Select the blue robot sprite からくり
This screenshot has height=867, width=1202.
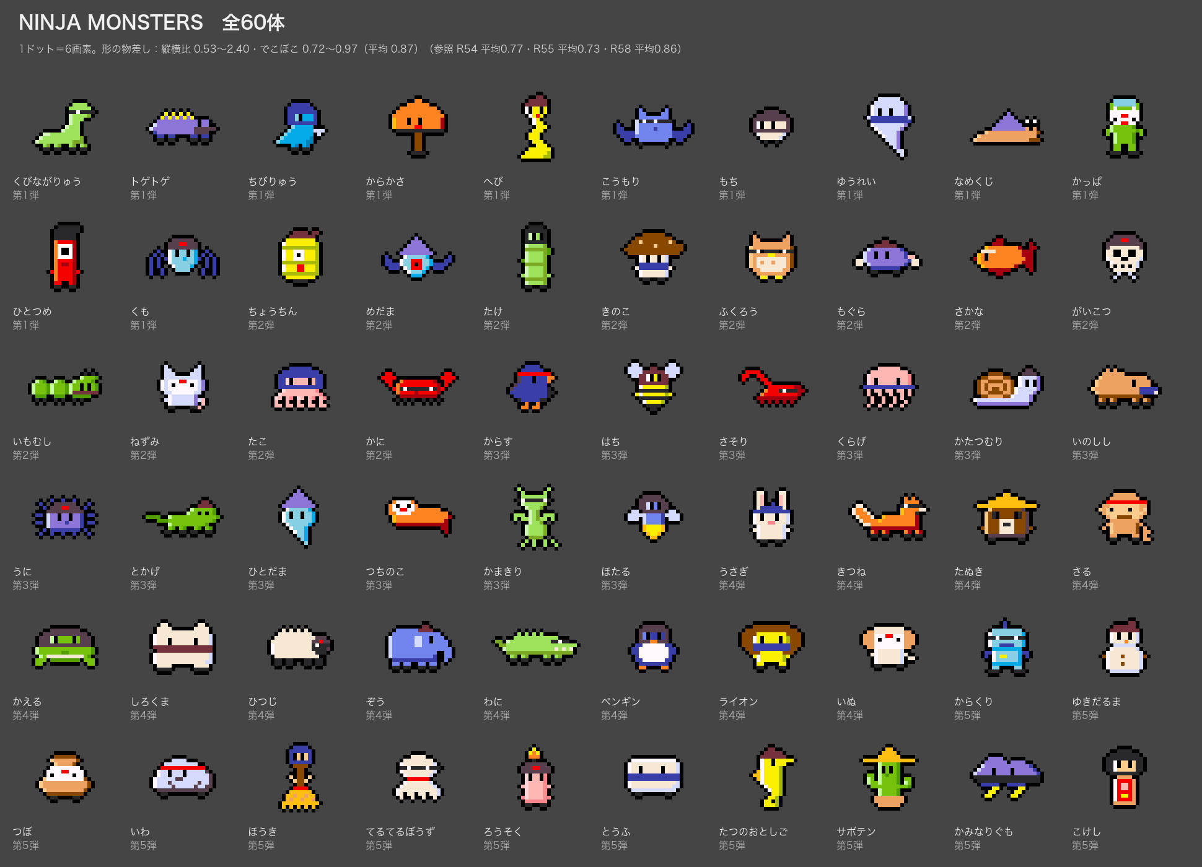1007,647
